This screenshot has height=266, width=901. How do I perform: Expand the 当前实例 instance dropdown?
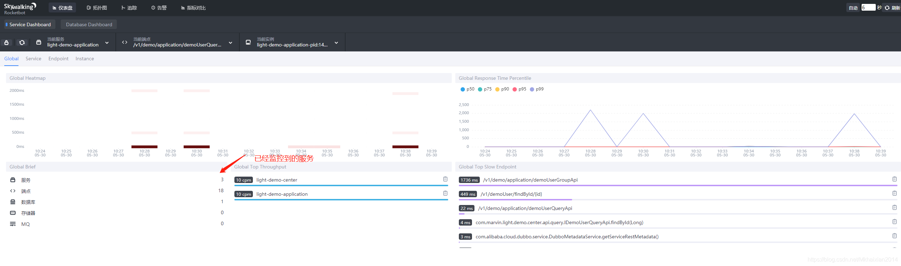point(336,43)
